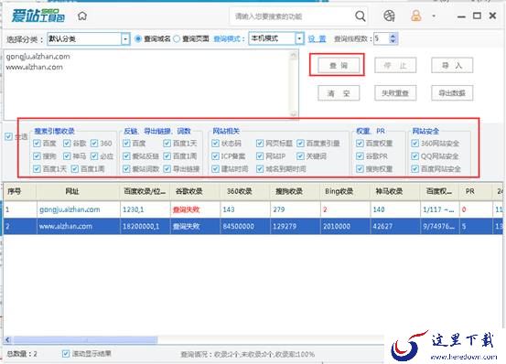Toggle the 必应 checkbox
This screenshot has width=506, height=364.
coord(94,156)
